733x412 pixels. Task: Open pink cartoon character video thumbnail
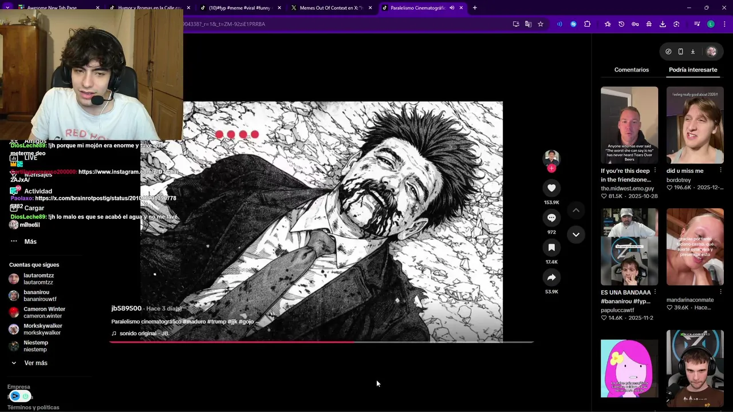tap(629, 369)
